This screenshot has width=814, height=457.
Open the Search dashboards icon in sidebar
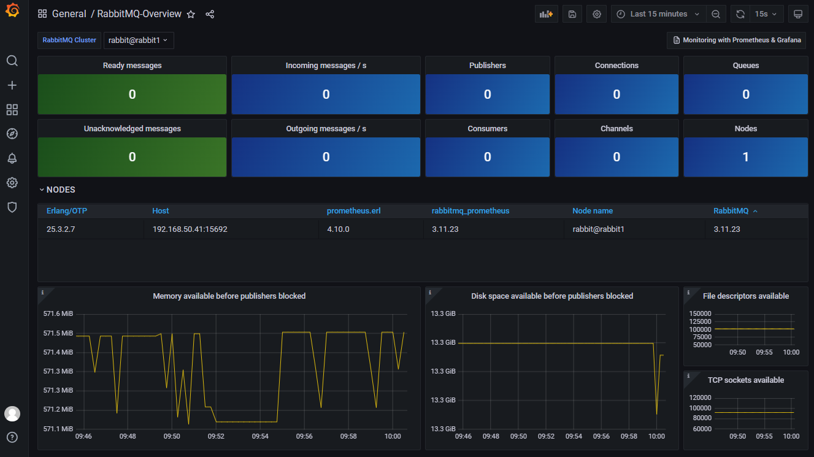click(12, 61)
